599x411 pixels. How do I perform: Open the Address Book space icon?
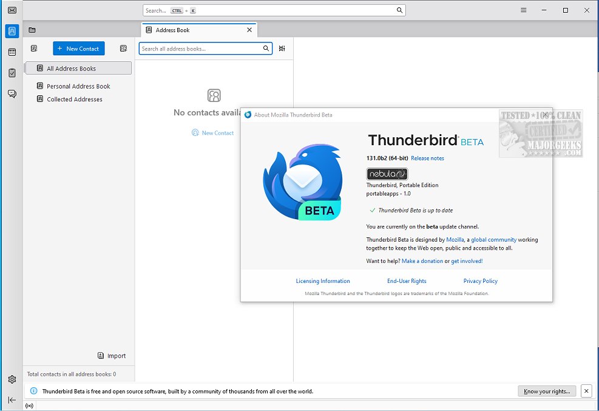click(x=12, y=31)
